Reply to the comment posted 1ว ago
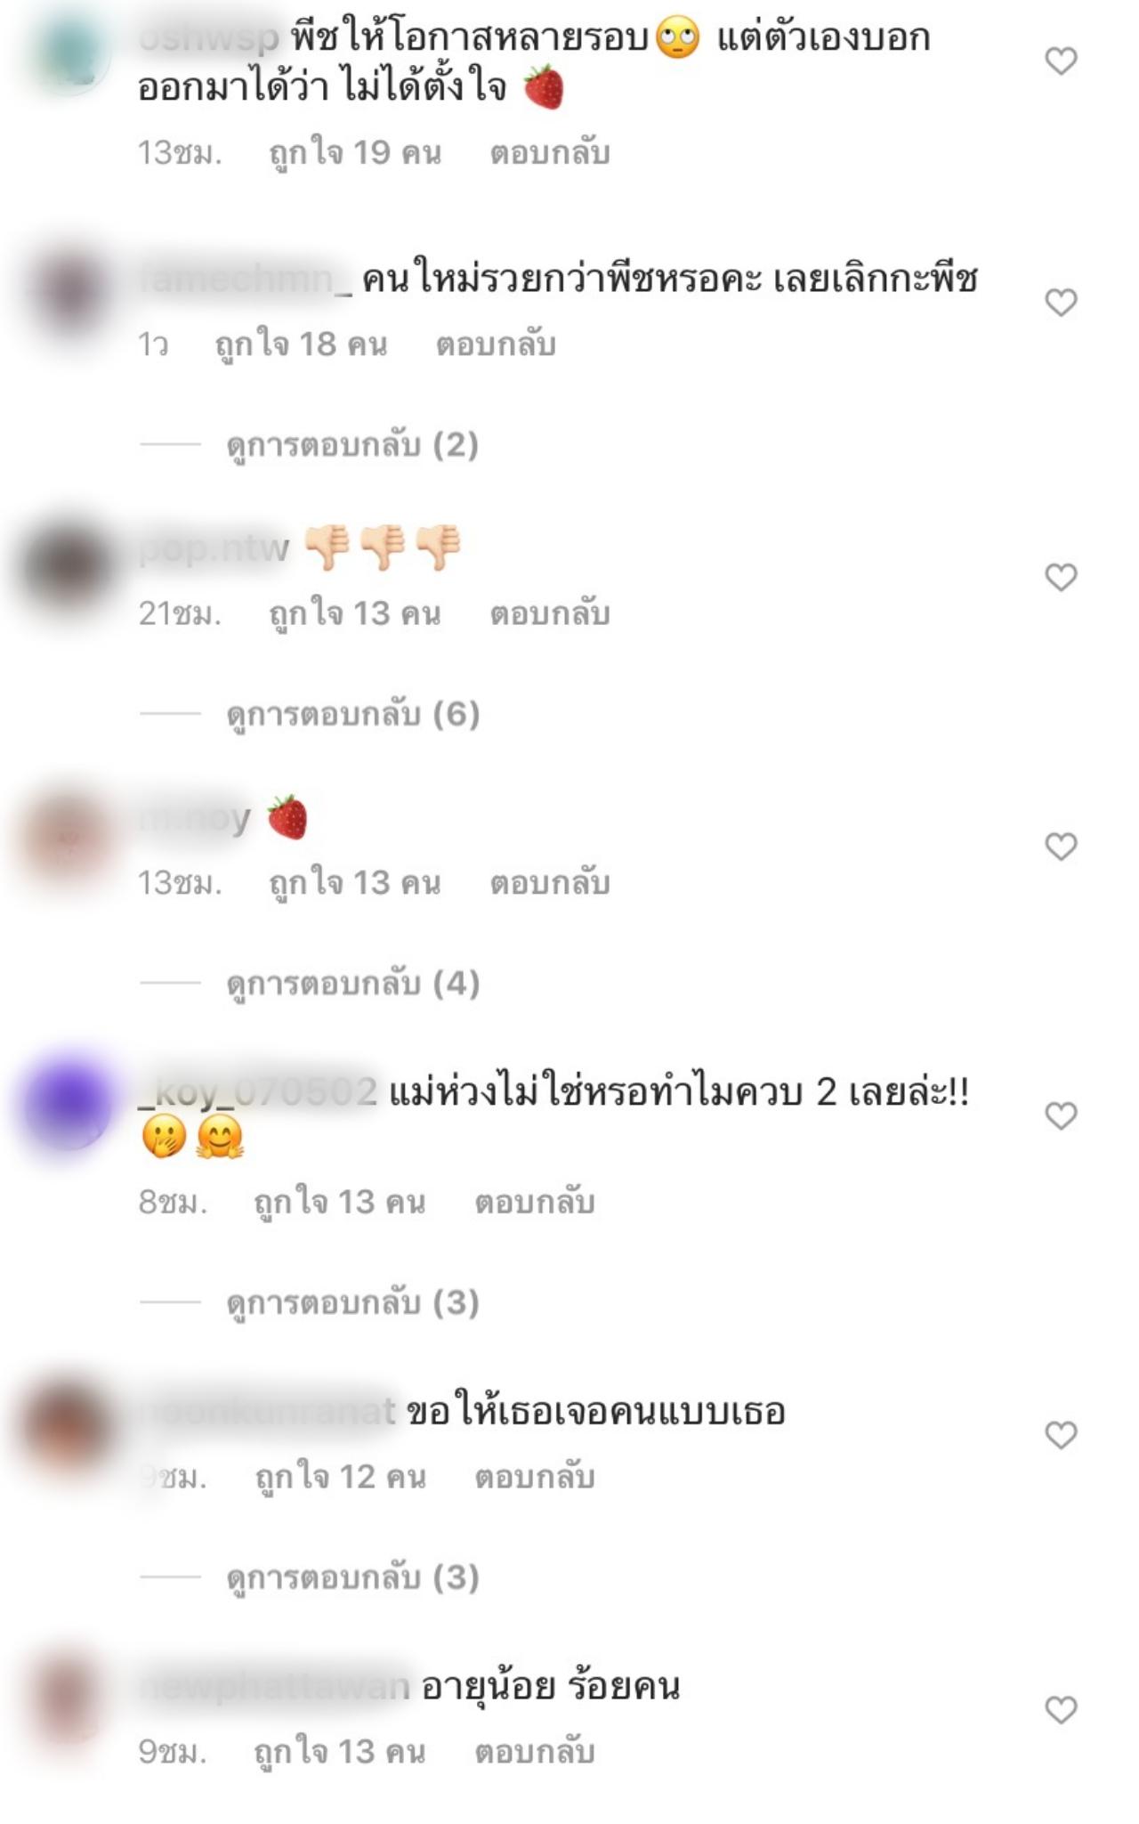 (x=496, y=344)
